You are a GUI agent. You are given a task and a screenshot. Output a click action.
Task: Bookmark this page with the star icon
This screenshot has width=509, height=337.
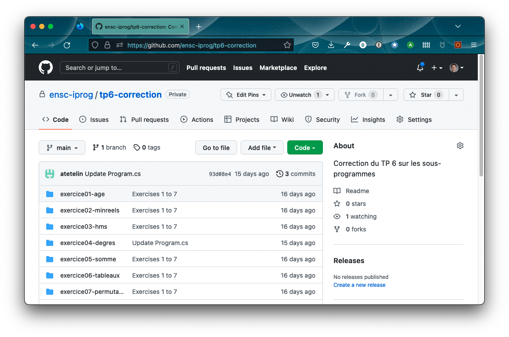[287, 45]
